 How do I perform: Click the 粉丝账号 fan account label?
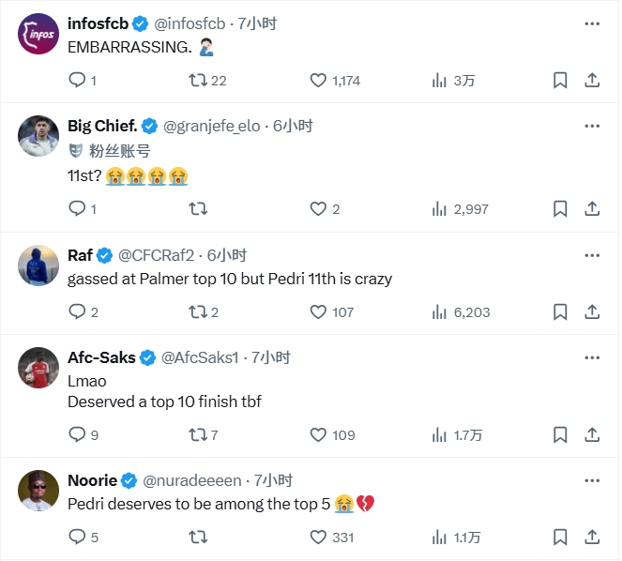coord(120,150)
